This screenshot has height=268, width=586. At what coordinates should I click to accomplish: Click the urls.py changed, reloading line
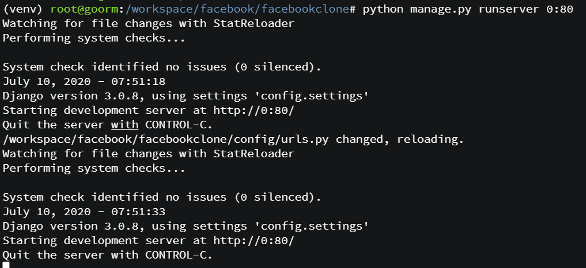coord(233,139)
